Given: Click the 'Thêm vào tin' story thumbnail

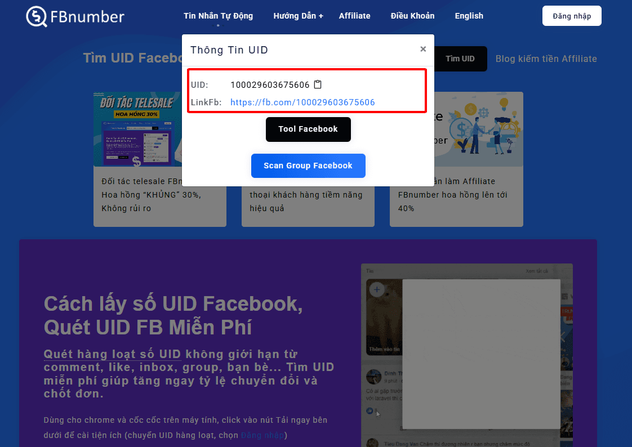Looking at the screenshot, I should [x=384, y=316].
